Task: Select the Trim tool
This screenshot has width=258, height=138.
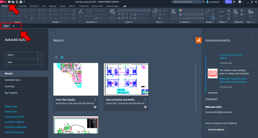Action: 64,10
